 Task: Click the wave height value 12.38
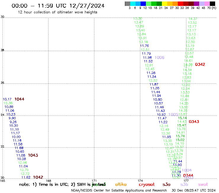(x=8, y=103)
